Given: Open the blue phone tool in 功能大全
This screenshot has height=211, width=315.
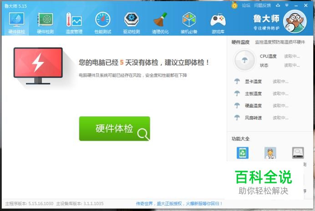Looking at the screenshot, I should coord(243,153).
